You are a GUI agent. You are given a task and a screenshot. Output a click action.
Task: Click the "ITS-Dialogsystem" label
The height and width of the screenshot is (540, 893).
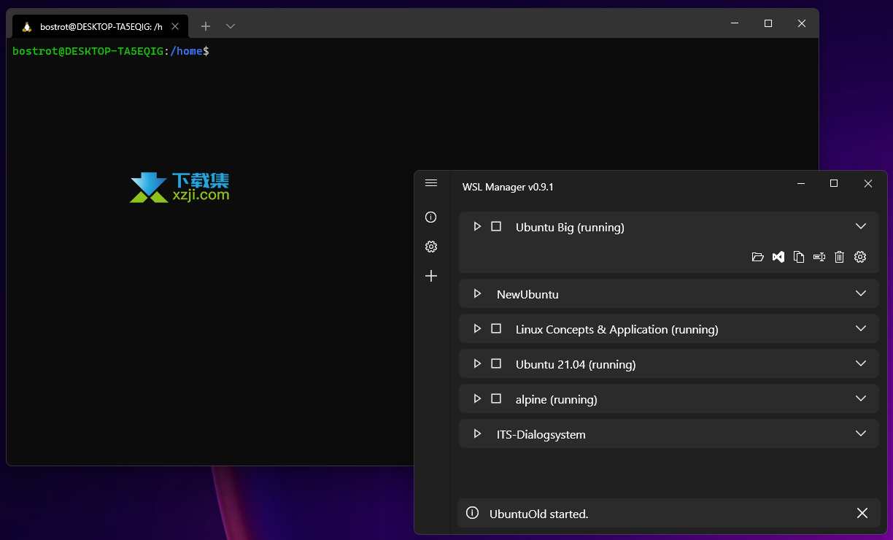pos(541,435)
